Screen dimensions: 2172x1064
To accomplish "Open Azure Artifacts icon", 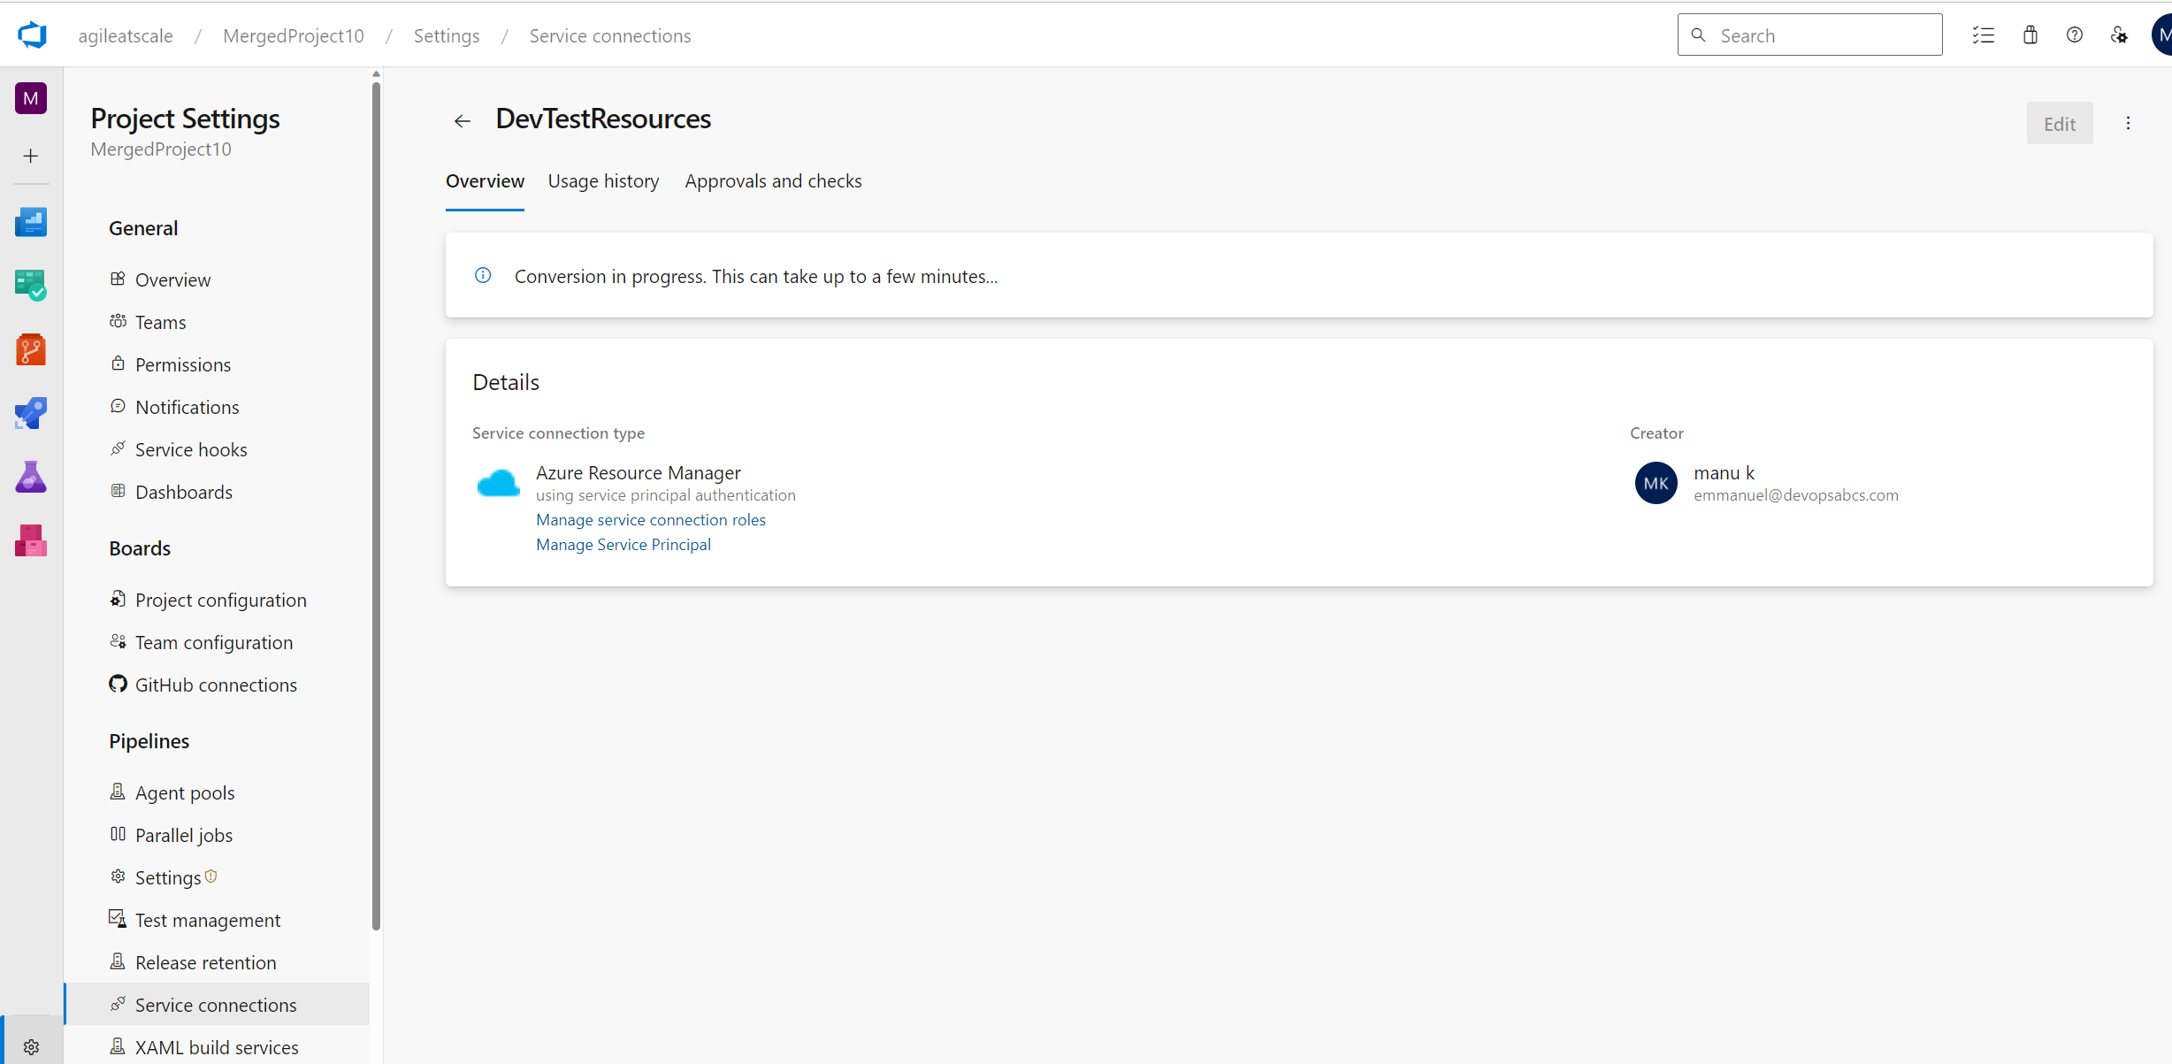I will point(31,540).
